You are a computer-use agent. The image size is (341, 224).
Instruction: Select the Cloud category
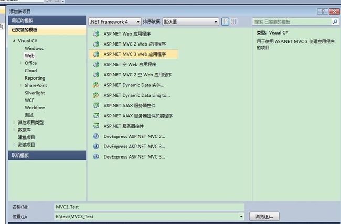click(x=30, y=71)
